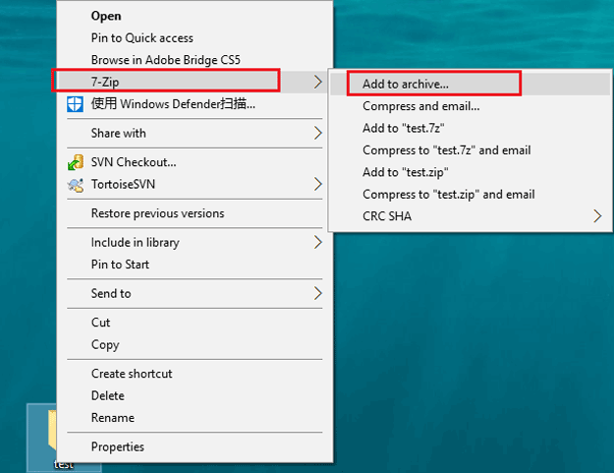Select Restore previous versions
Screen dimensions: 614x473
pyautogui.click(x=195, y=213)
